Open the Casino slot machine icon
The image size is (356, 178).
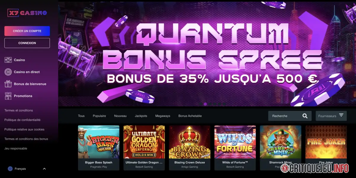(8, 60)
